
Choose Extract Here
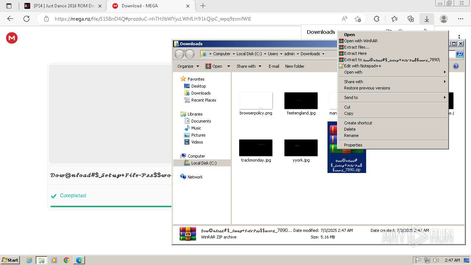393,53
